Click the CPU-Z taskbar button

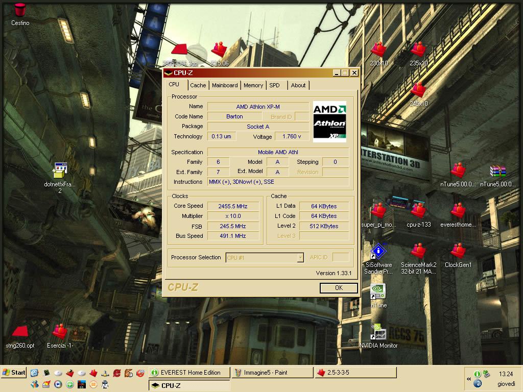(189, 386)
